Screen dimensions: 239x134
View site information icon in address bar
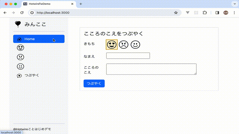pyautogui.click(x=32, y=13)
